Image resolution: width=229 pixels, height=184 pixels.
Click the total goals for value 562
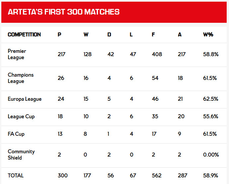157,175
